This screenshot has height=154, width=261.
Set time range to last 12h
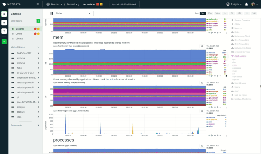[x=239, y=13]
